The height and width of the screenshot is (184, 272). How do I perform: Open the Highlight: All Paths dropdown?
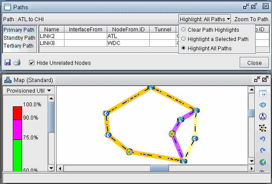(205, 19)
